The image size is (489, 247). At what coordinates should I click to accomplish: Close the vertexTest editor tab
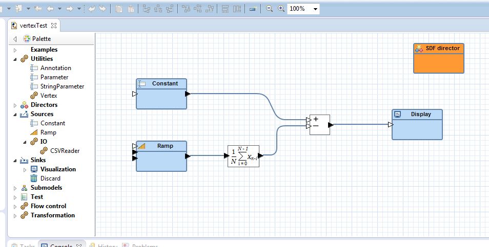(x=54, y=25)
